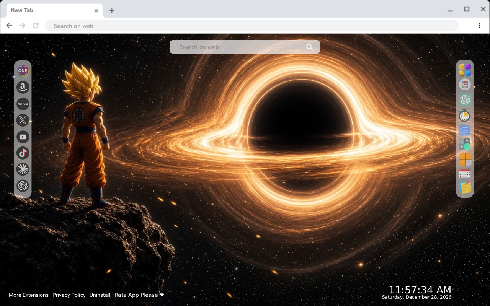Open the Amazon shortcut icon
The height and width of the screenshot is (306, 490).
[23, 87]
